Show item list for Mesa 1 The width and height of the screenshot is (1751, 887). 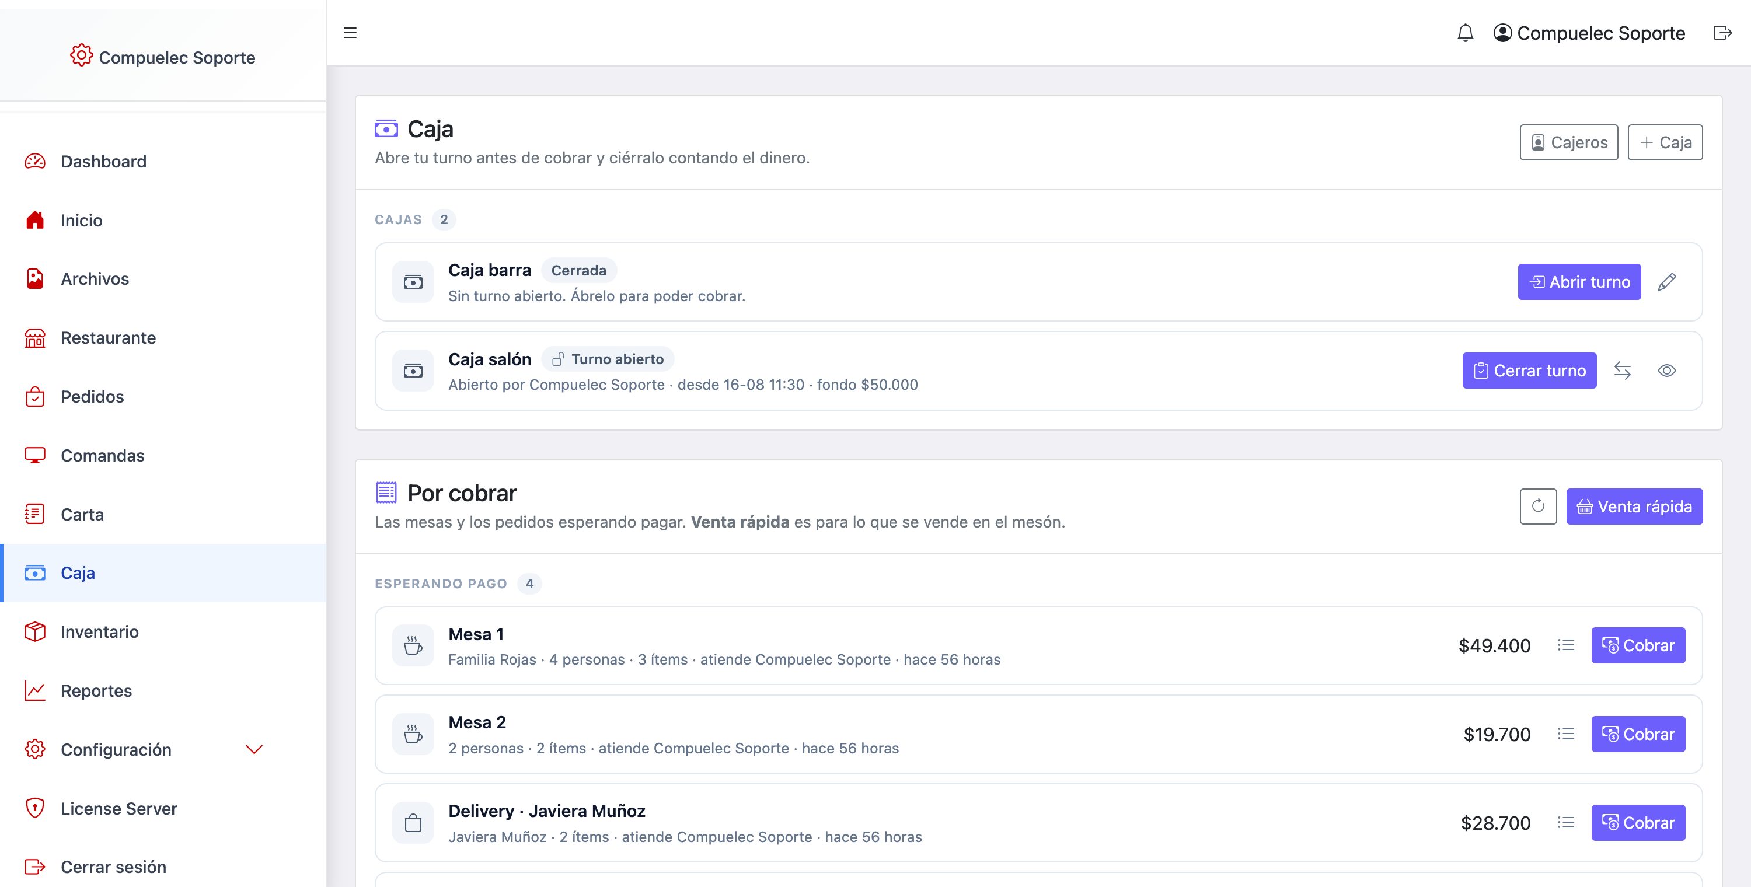(1566, 645)
